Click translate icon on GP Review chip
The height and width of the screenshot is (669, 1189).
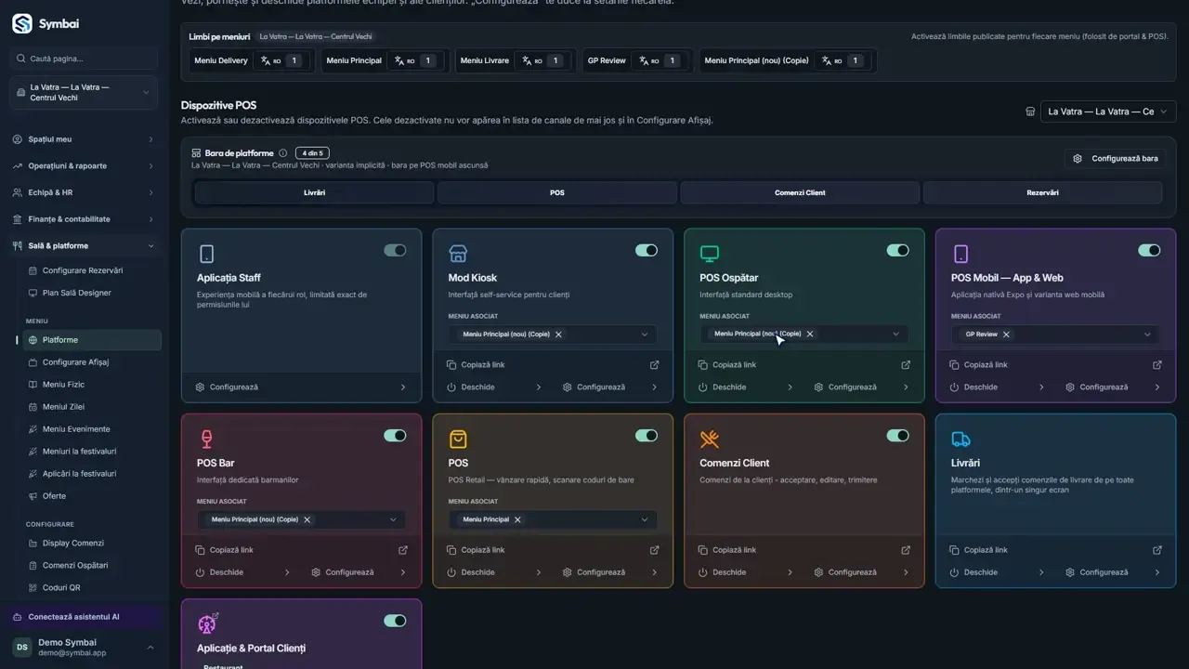pyautogui.click(x=646, y=60)
